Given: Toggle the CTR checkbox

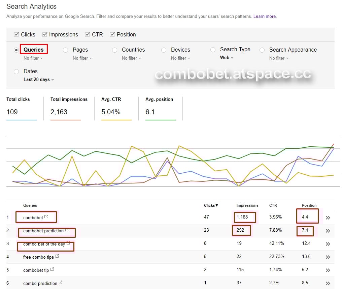Looking at the screenshot, I should [88, 34].
